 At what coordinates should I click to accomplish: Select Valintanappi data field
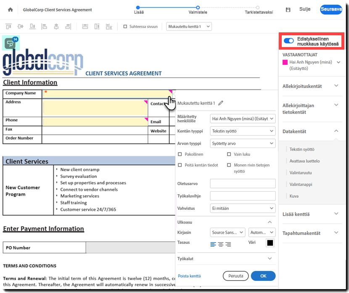click(301, 185)
